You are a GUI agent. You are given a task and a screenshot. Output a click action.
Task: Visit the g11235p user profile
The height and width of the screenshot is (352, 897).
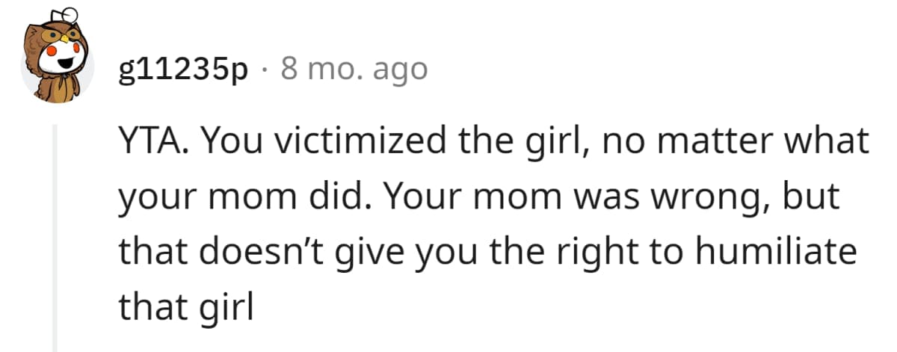tap(182, 70)
